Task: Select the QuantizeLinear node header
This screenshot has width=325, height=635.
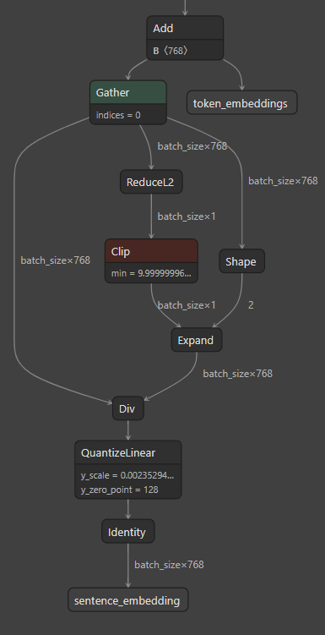Action: (x=128, y=452)
